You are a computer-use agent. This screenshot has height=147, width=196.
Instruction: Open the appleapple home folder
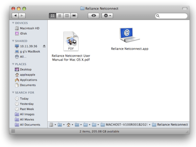pyautogui.click(x=25, y=75)
